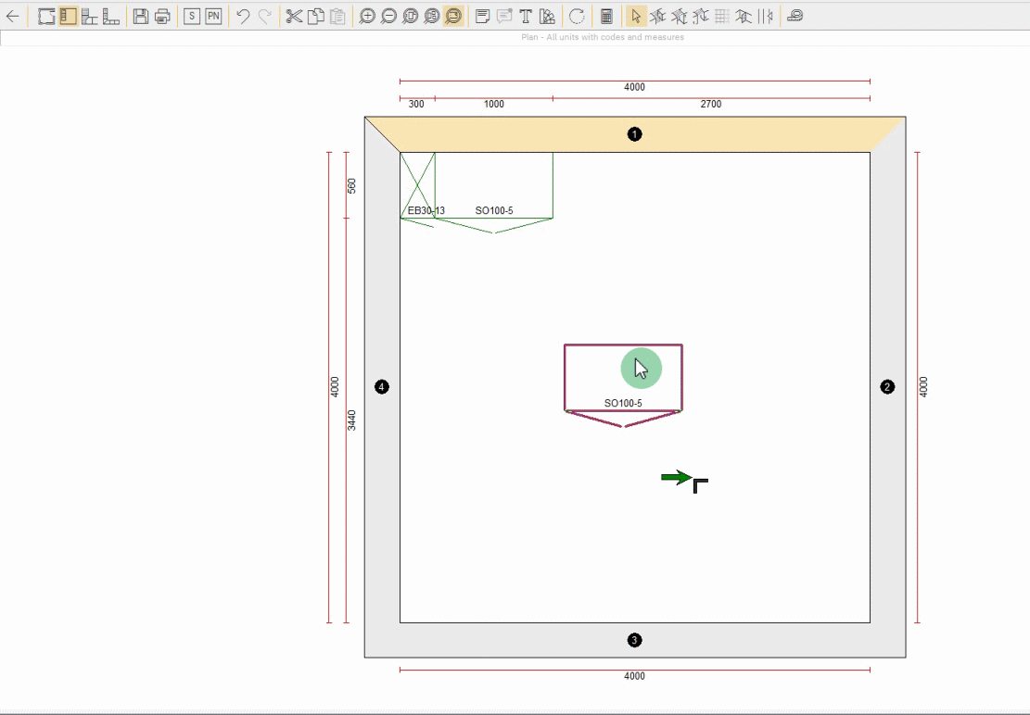The width and height of the screenshot is (1030, 715).
Task: Open the tape measure tool
Action: [x=795, y=16]
